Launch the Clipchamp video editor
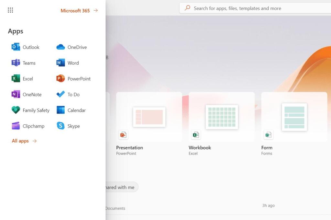This screenshot has height=220, width=331. coord(28,126)
